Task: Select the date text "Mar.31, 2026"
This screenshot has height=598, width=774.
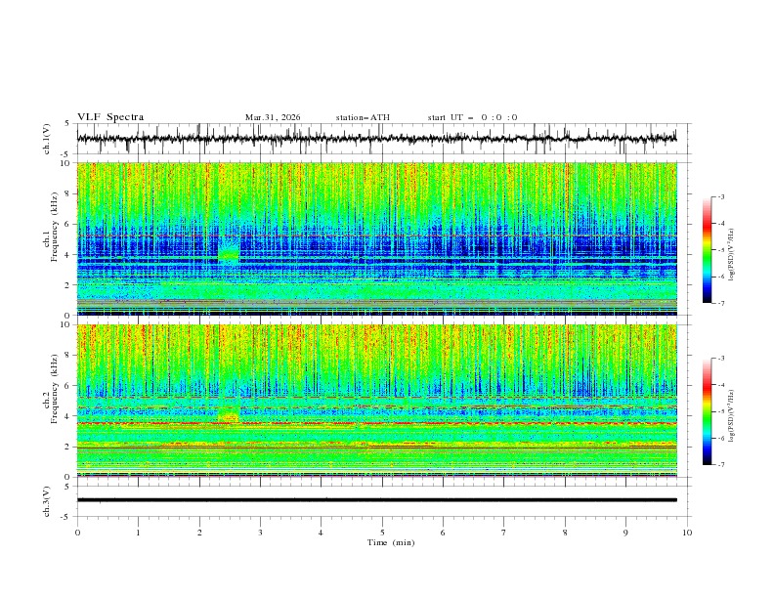Action: (273, 117)
